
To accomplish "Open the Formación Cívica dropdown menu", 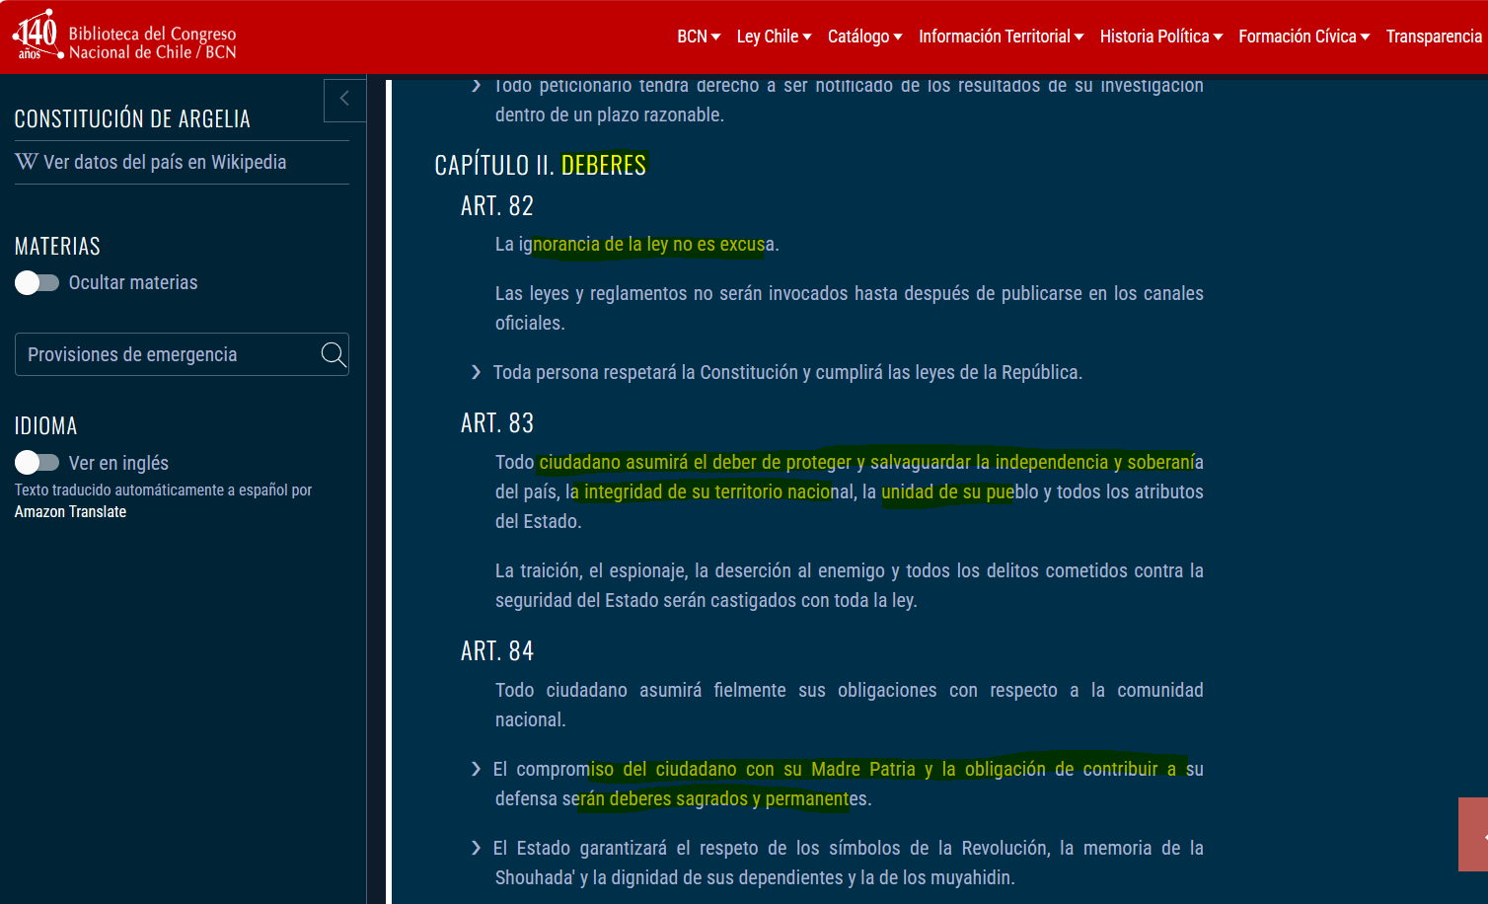I will coord(1304,37).
